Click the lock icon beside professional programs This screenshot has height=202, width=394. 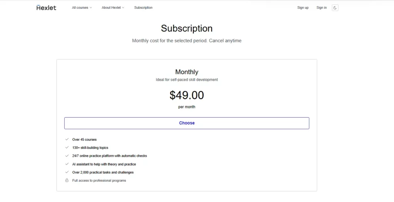tap(67, 181)
